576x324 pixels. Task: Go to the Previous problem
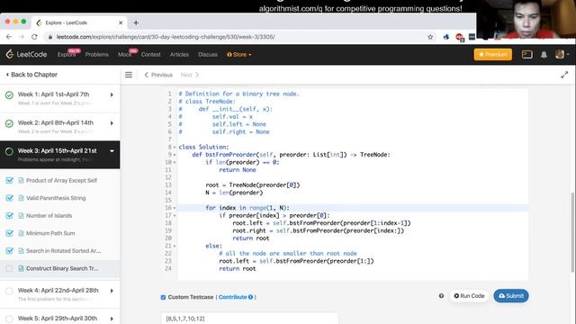[158, 75]
